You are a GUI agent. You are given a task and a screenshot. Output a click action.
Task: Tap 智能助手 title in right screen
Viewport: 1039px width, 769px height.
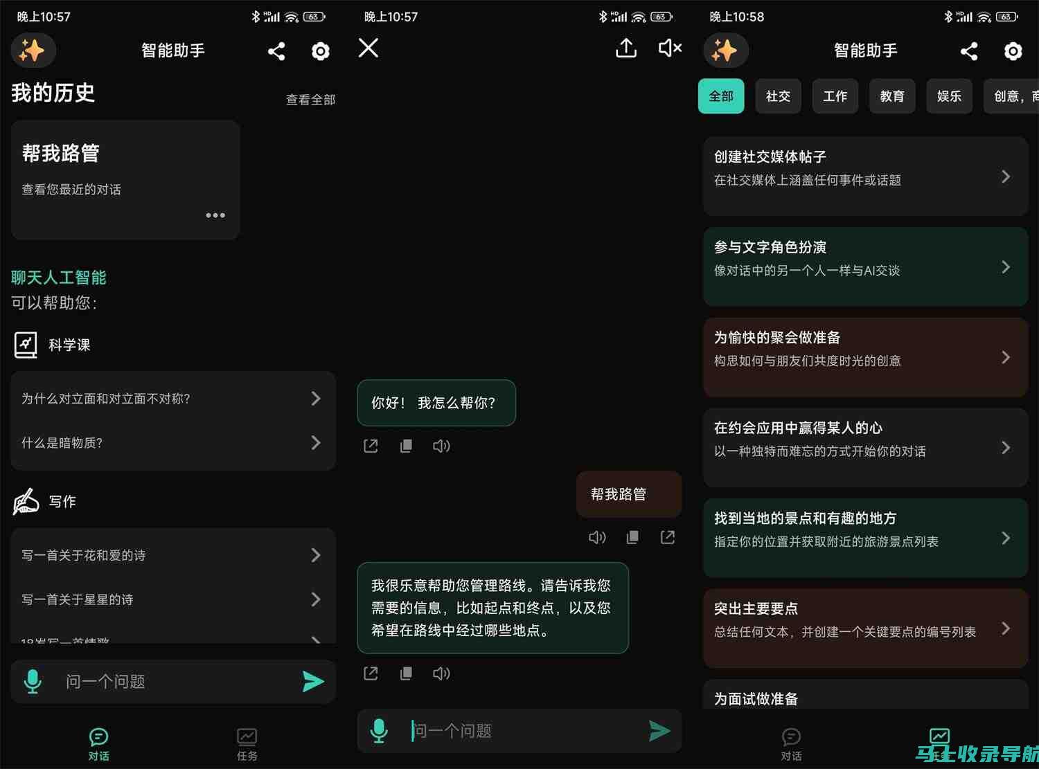[866, 51]
